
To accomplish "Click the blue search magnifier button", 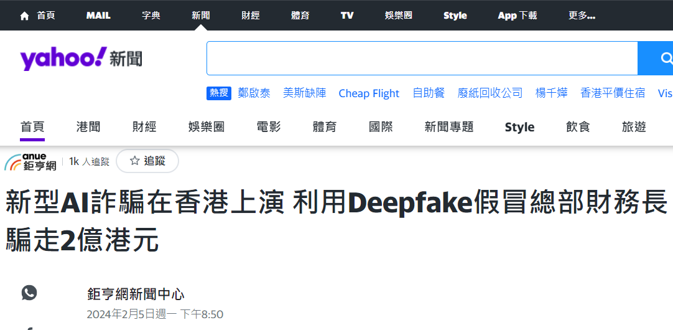I will (656, 58).
